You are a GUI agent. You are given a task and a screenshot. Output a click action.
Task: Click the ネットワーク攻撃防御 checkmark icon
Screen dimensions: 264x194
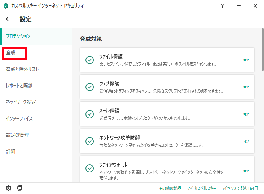pos(90,141)
